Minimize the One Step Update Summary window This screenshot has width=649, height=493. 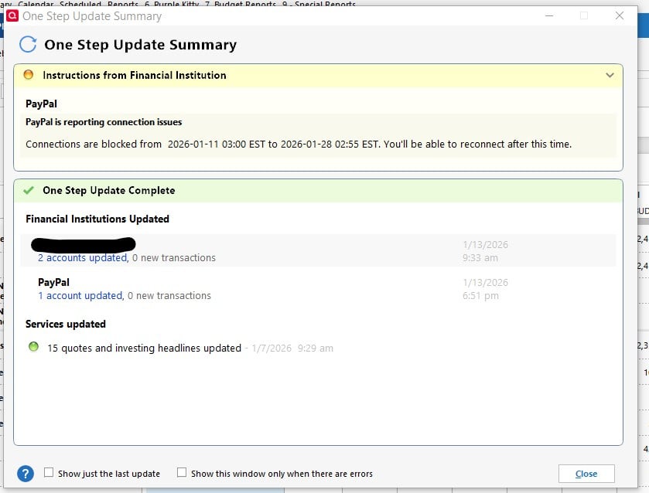click(x=549, y=15)
